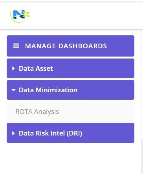This screenshot has width=143, height=174.
Task: Select the Data Risk Intel (DRI) label
Action: (x=50, y=133)
